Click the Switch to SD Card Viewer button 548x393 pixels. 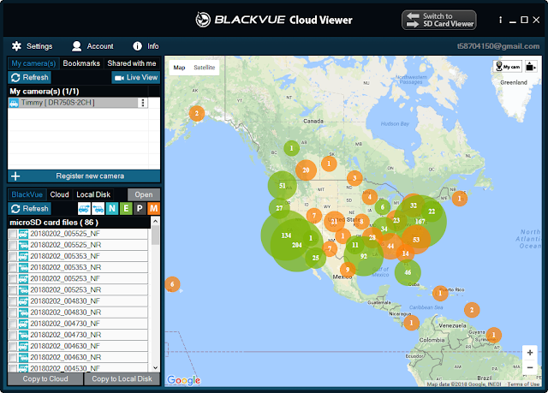tap(439, 20)
